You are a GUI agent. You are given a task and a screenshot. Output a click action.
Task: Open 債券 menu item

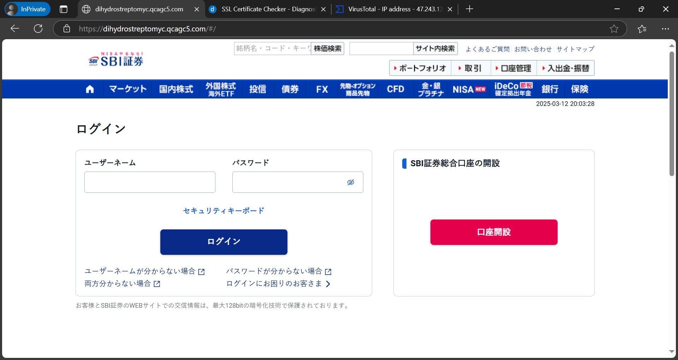290,89
